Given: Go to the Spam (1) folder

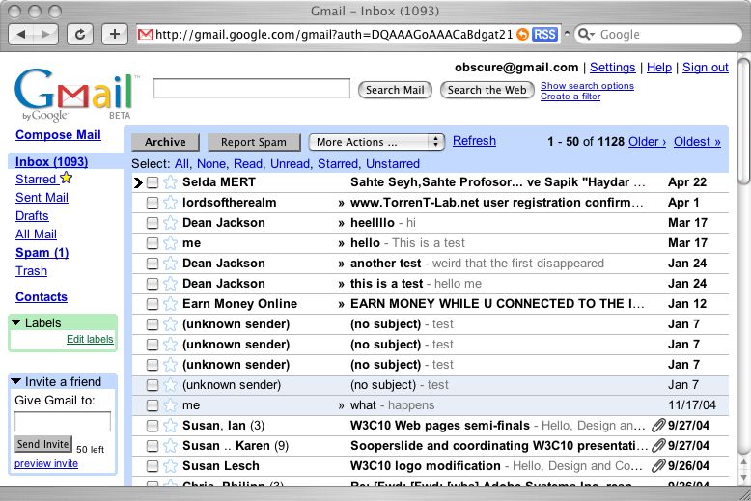Looking at the screenshot, I should (42, 253).
